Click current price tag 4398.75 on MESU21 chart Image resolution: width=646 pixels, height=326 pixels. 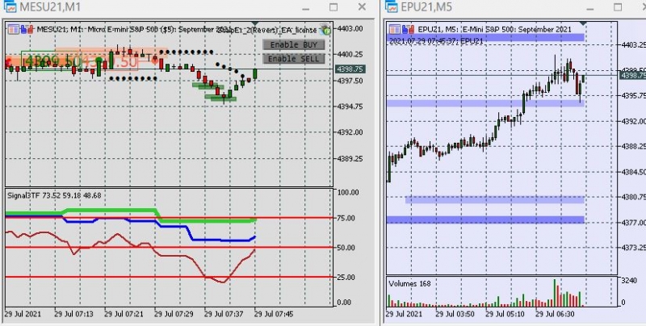pyautogui.click(x=350, y=69)
